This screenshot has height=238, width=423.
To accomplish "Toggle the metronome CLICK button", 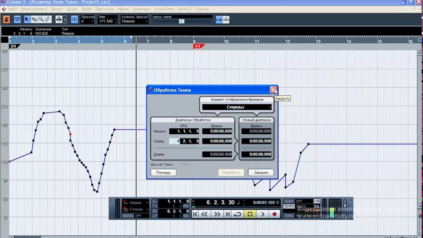I will click(289, 201).
